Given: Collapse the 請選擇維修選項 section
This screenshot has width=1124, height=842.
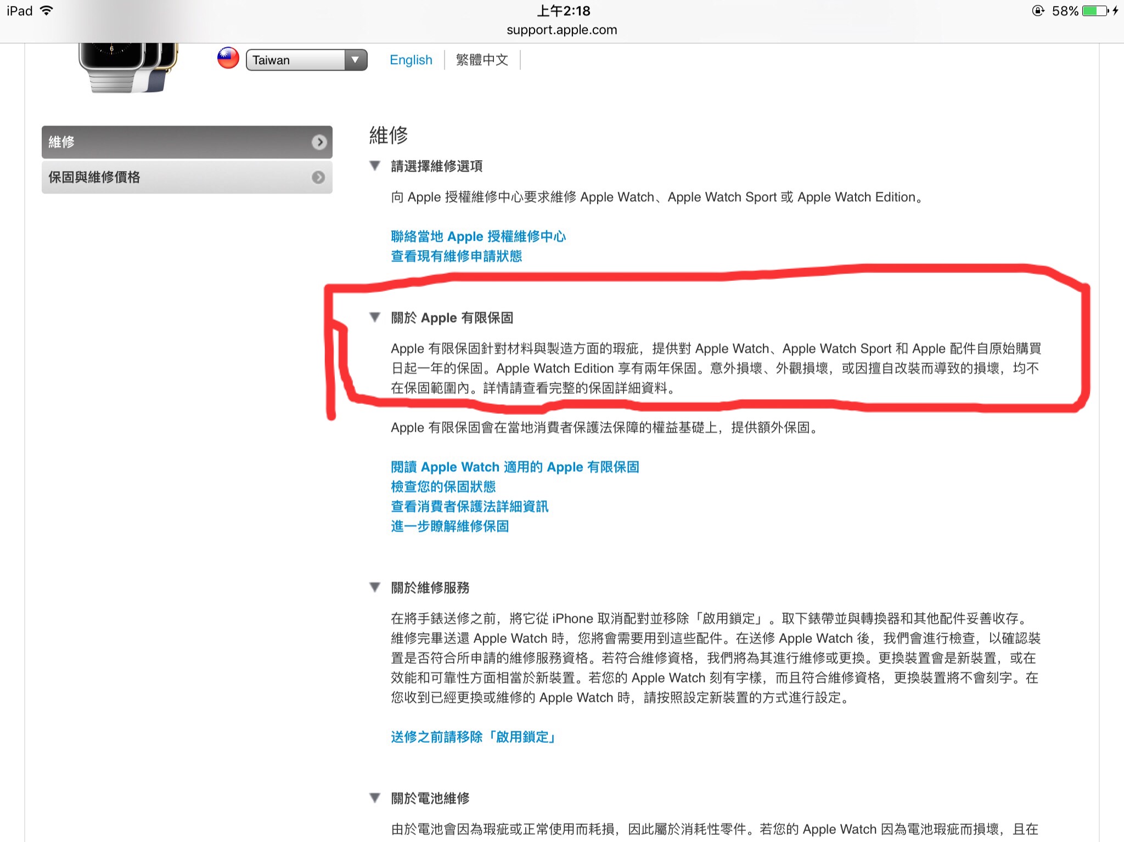Looking at the screenshot, I should click(375, 166).
